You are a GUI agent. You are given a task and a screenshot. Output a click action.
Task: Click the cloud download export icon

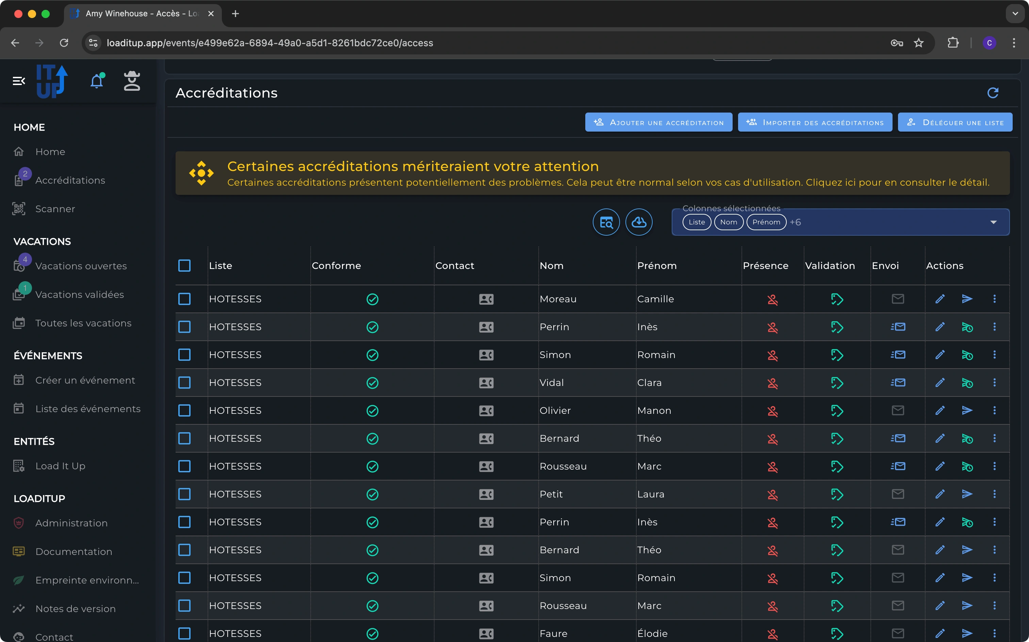(x=639, y=222)
